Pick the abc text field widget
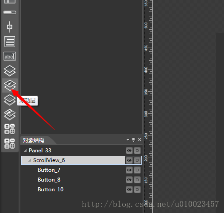 coord(10,56)
